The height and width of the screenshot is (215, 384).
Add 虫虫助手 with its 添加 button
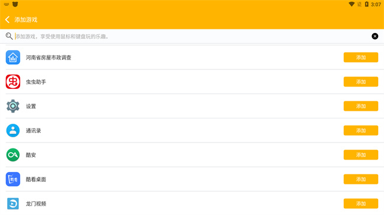click(x=361, y=82)
